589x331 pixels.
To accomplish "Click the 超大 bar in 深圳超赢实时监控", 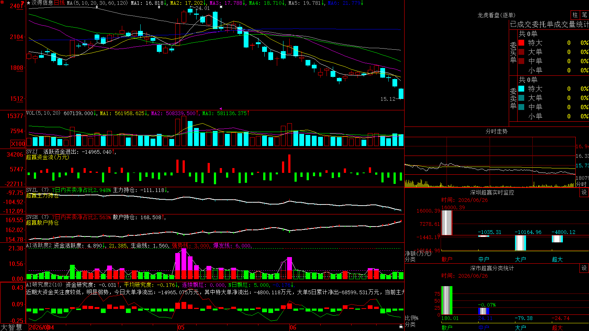I will 557,239.
